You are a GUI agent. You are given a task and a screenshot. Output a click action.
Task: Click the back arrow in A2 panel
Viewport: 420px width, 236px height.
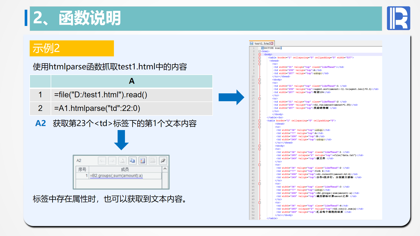click(102, 160)
